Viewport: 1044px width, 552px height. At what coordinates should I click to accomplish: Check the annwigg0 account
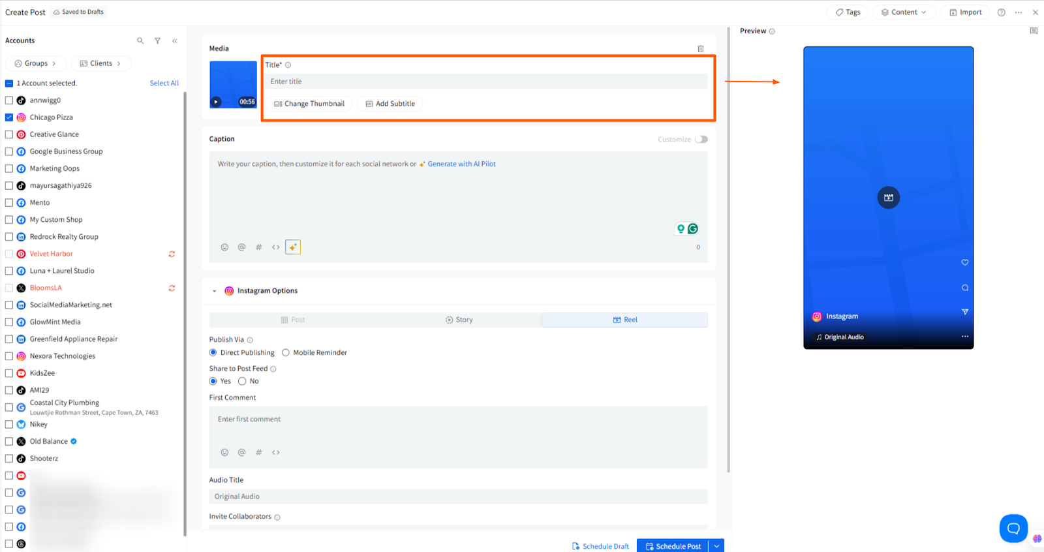[9, 100]
